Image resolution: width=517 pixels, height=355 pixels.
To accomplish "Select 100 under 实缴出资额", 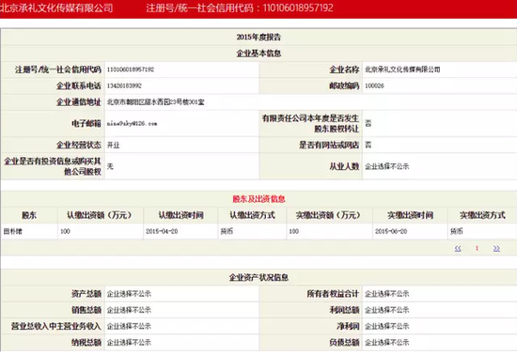I will pos(294,232).
